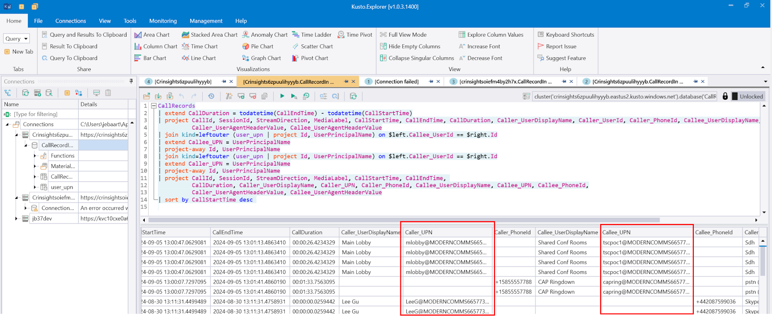Select Pivot Chart visualization
Screen dimensions: 772x316
tap(310, 58)
